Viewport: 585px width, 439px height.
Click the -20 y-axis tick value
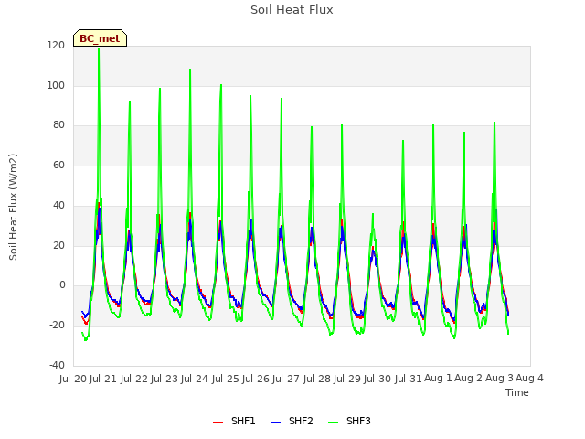pos(57,326)
